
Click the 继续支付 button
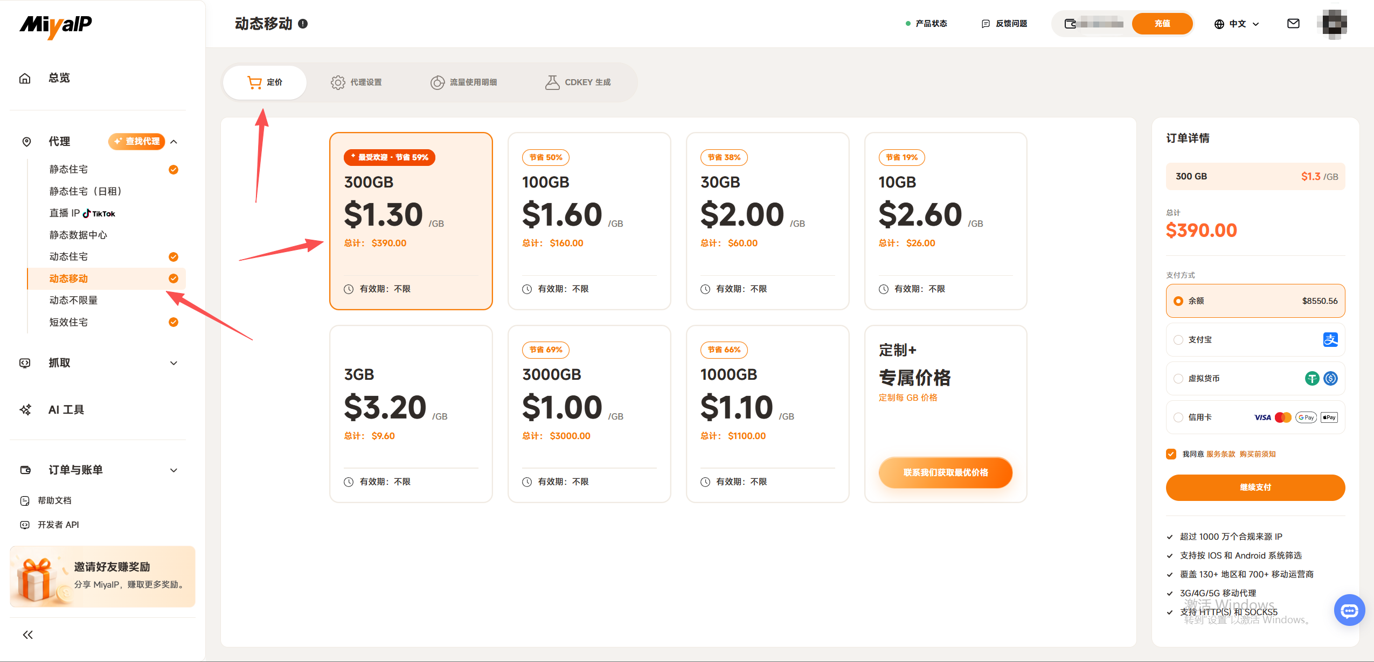tap(1255, 487)
